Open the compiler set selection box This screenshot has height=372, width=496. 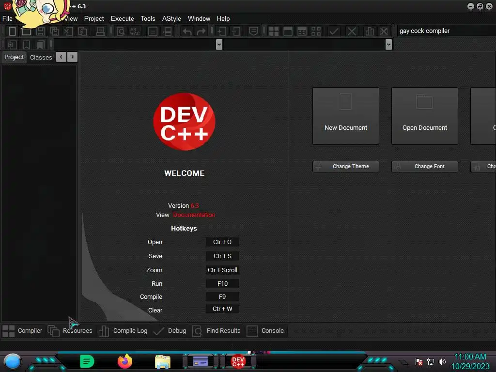tap(446, 31)
